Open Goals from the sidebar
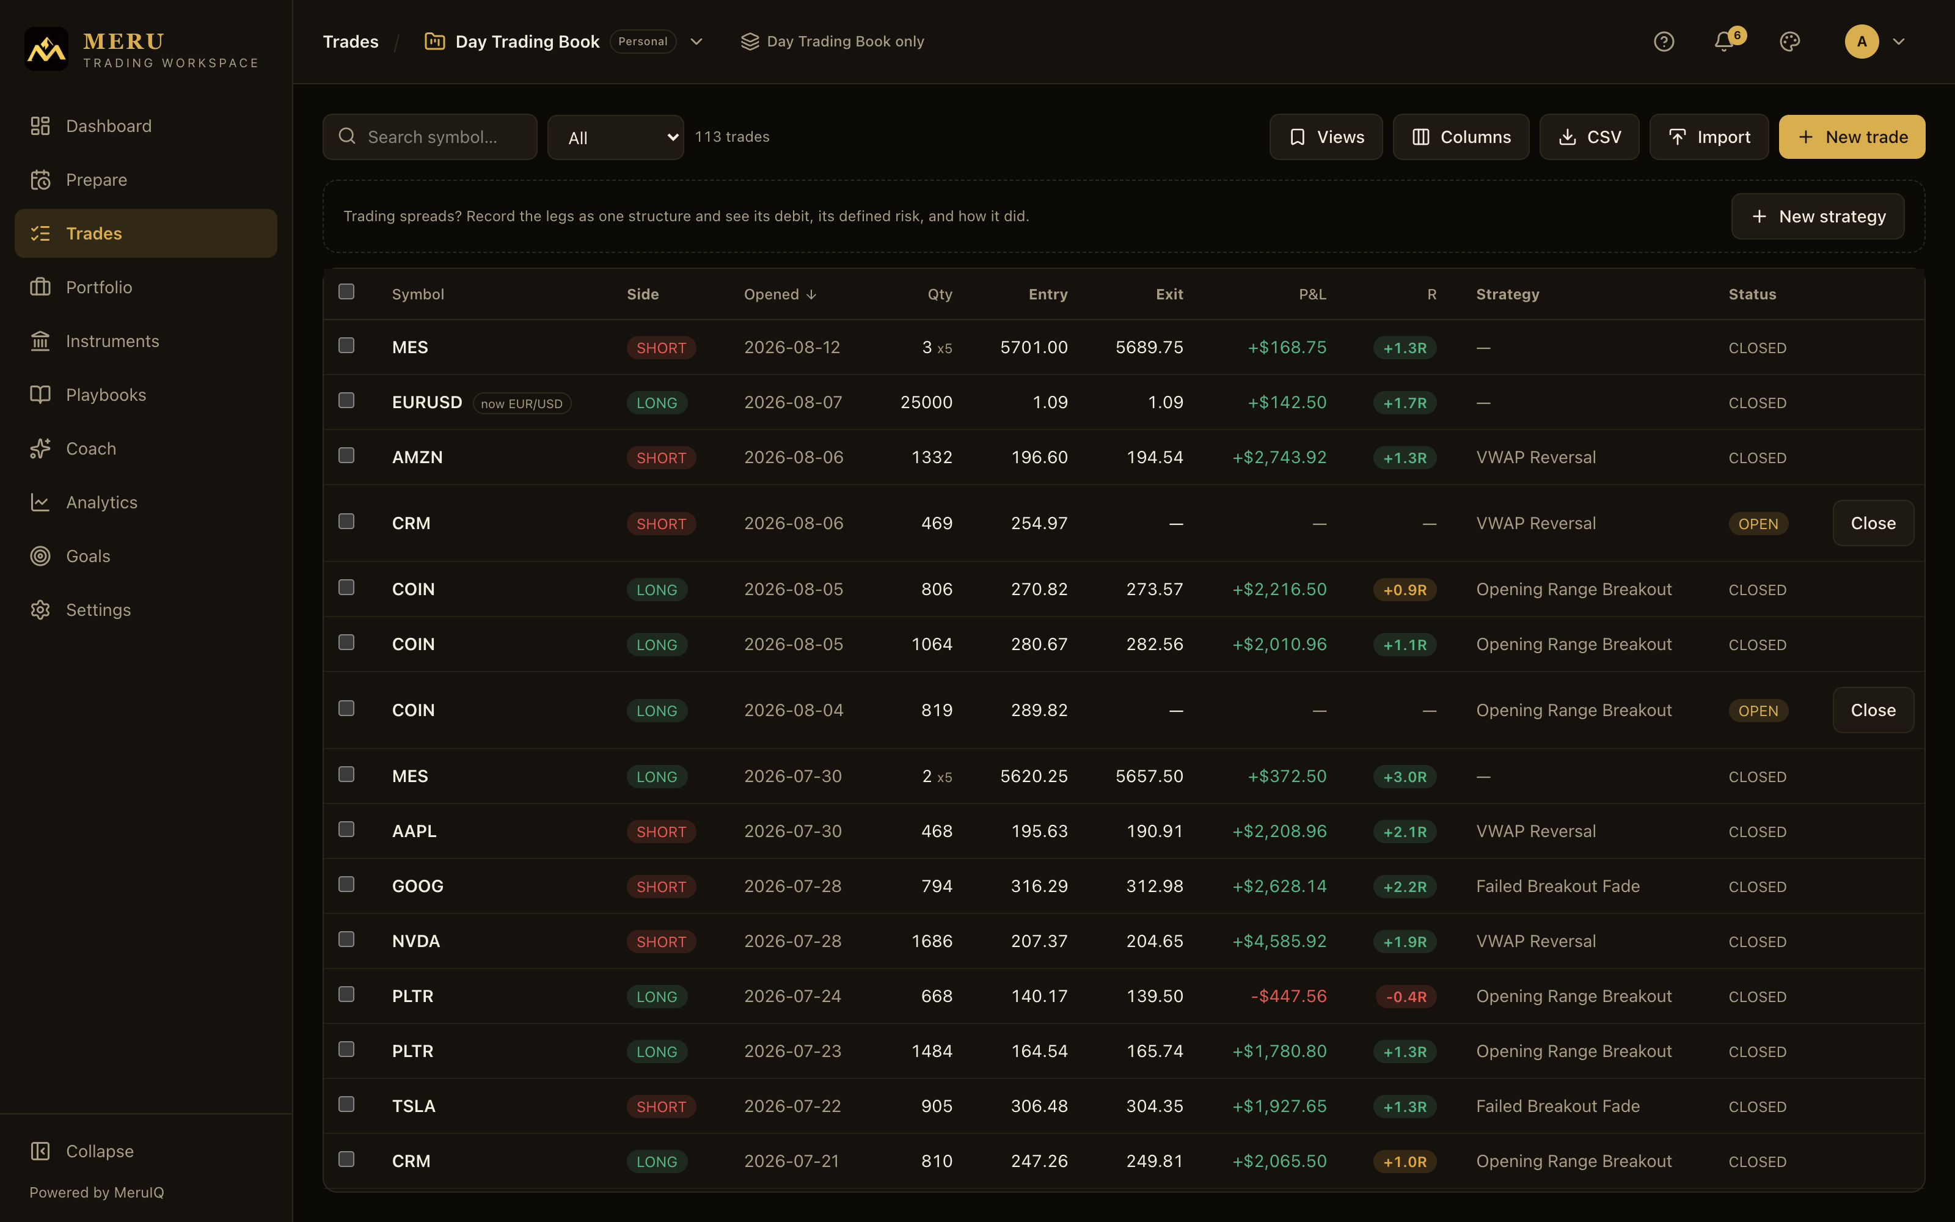The height and width of the screenshot is (1222, 1955). pos(145,556)
